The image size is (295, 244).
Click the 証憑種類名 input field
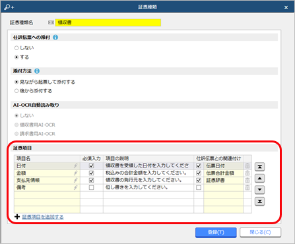click(x=108, y=22)
